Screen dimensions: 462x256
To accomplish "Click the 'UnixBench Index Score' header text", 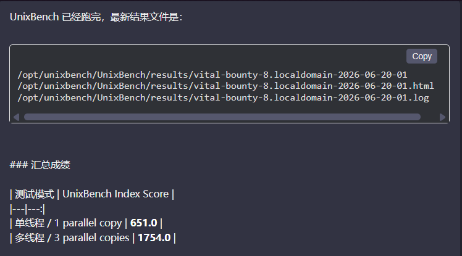I will coord(115,194).
